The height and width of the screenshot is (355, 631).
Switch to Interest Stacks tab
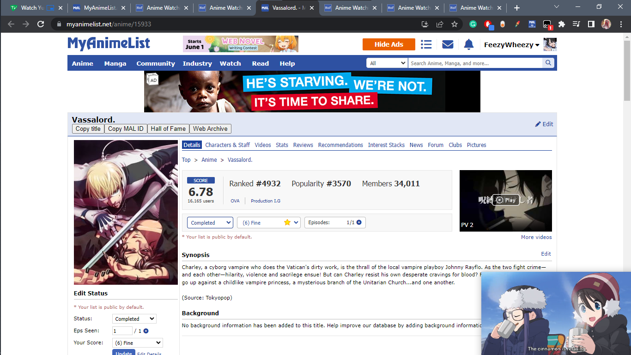tap(386, 145)
